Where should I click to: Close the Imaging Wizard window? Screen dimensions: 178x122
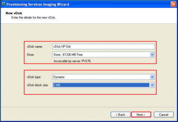point(173,4)
